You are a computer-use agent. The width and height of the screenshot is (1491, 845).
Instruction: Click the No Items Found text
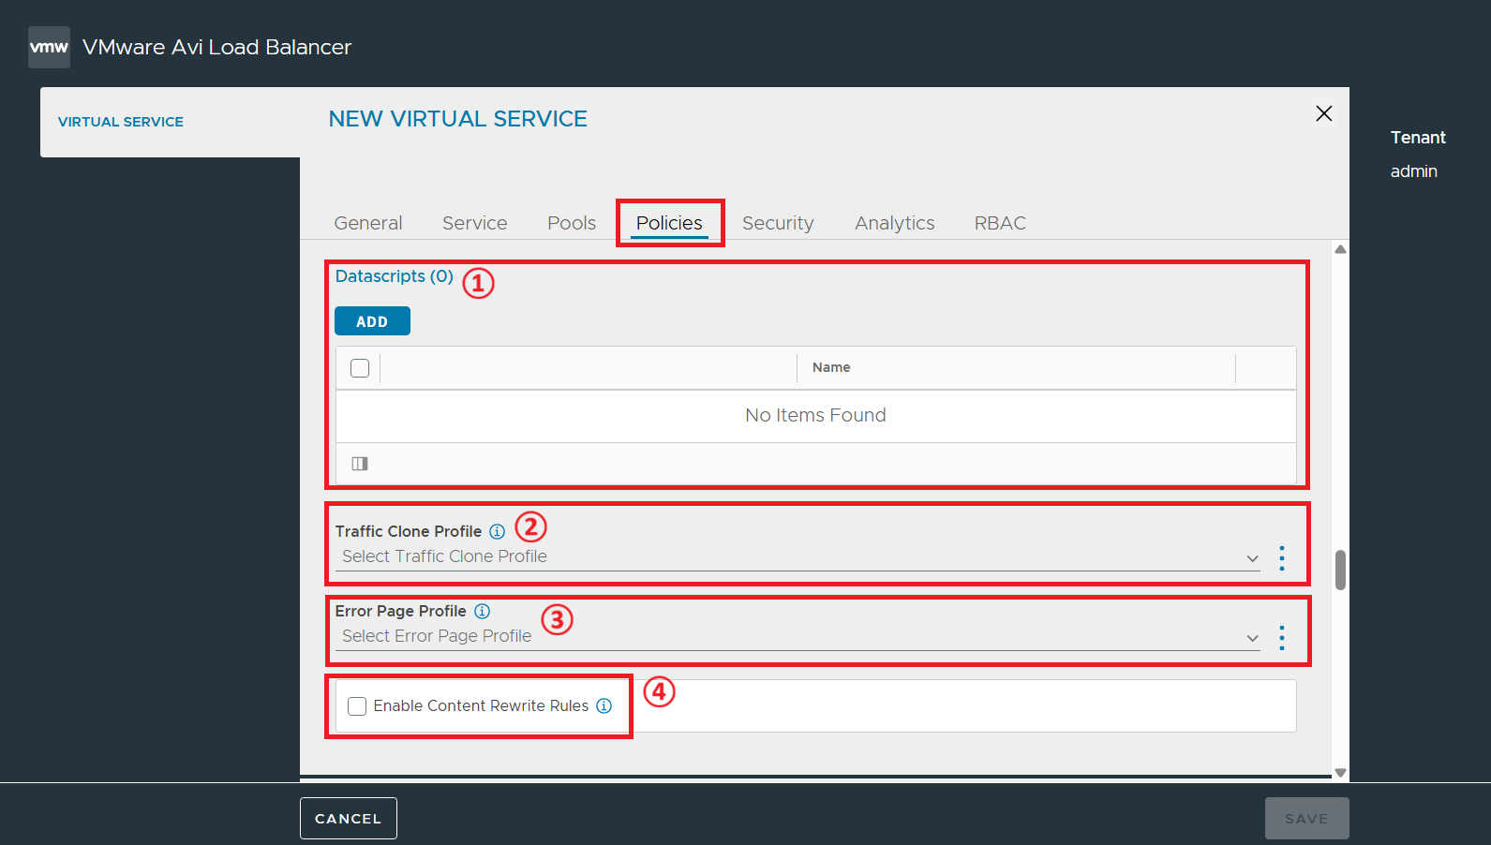815,415
